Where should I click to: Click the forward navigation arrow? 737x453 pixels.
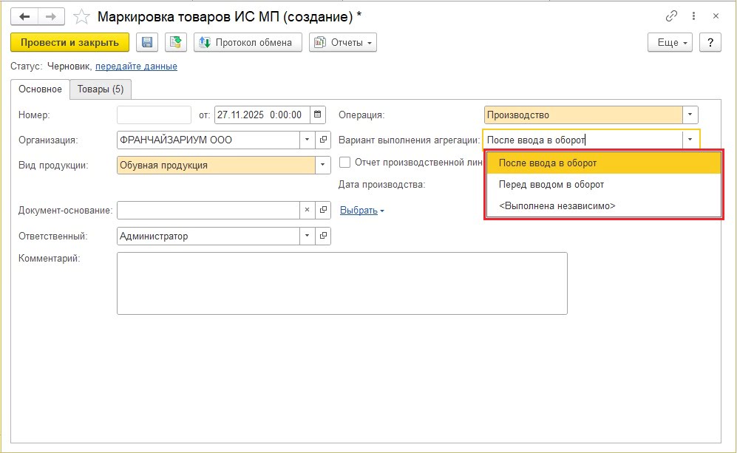[51, 16]
